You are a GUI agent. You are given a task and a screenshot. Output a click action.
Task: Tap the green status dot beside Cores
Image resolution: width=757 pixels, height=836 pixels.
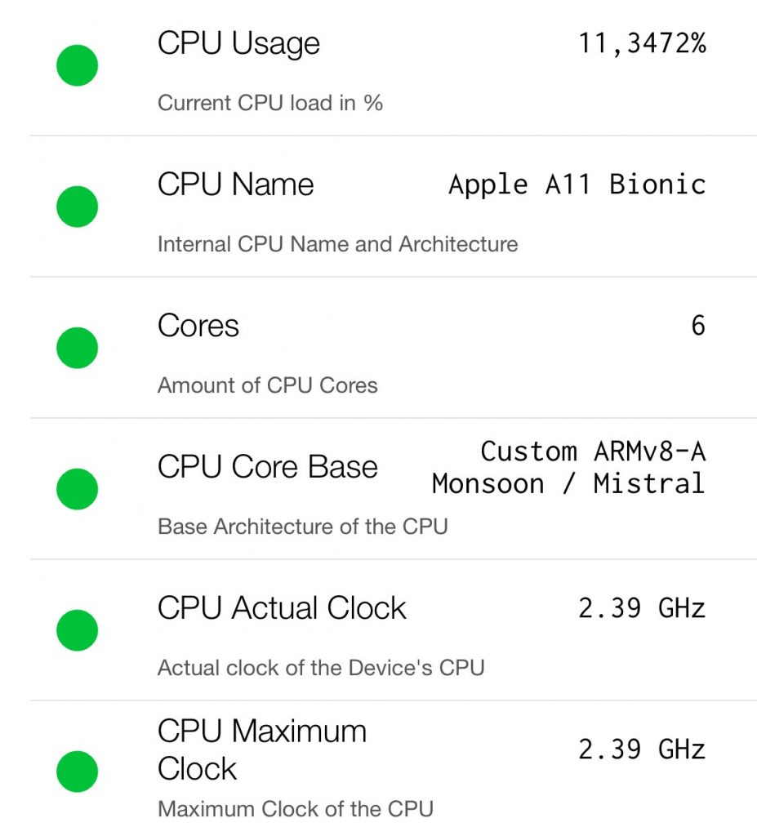tap(77, 349)
